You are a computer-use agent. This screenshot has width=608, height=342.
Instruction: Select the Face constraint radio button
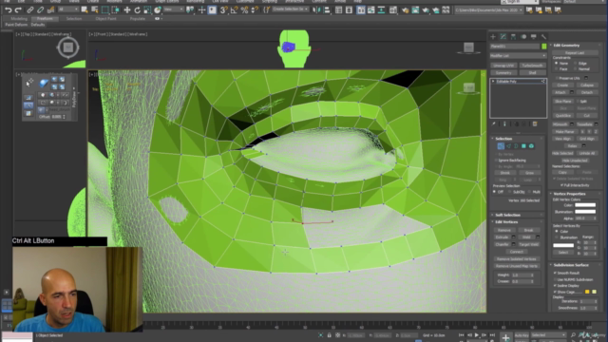[557, 69]
